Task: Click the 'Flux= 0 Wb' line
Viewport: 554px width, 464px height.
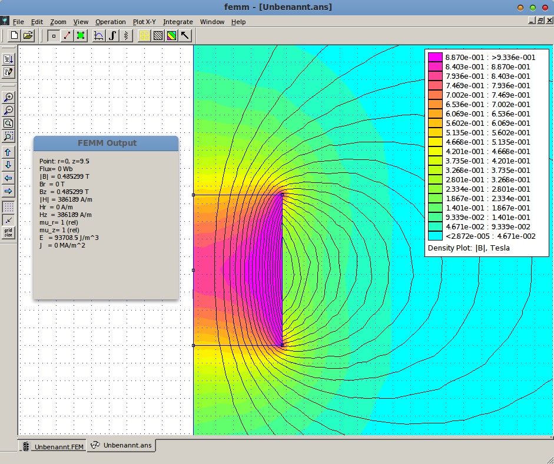Action: [x=56, y=169]
